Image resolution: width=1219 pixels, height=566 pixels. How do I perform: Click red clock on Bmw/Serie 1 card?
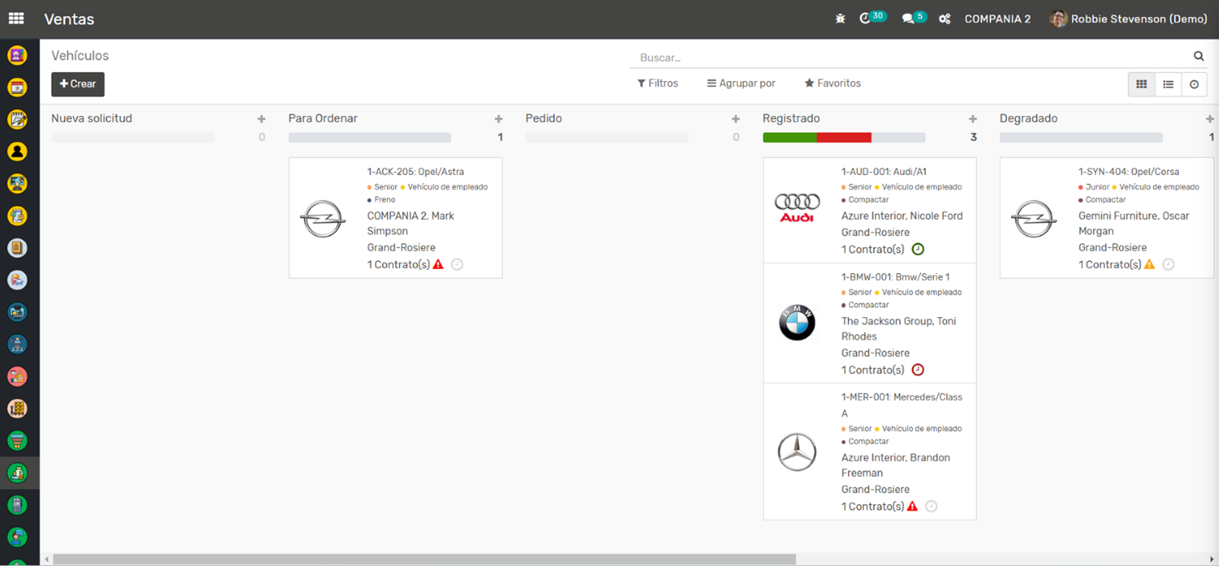coord(918,370)
